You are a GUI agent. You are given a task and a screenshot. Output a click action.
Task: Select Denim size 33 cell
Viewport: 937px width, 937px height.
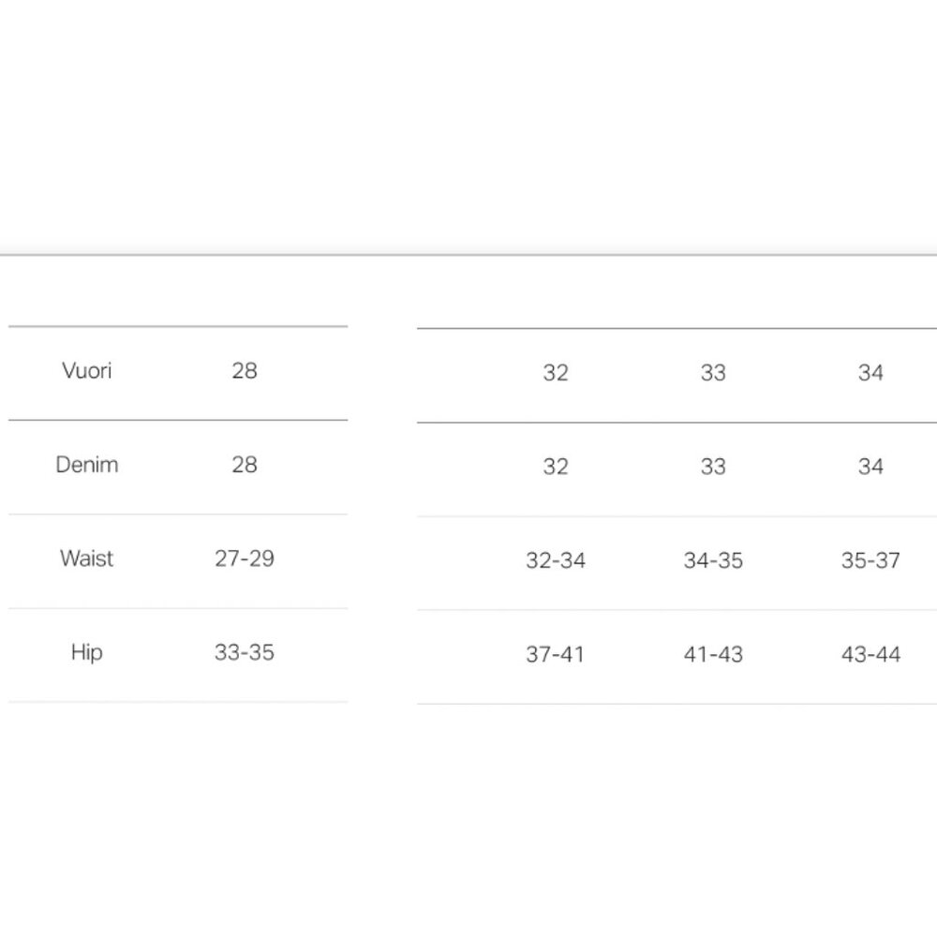(x=713, y=467)
